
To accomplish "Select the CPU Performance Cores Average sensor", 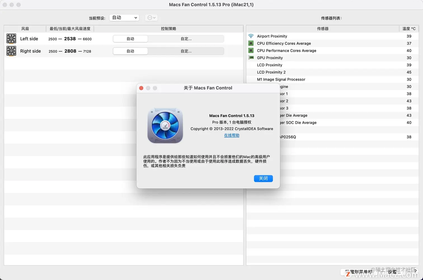I will click(287, 51).
